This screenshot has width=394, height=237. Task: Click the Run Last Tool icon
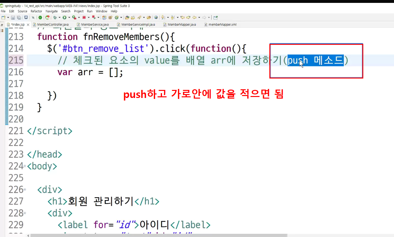click(74, 17)
